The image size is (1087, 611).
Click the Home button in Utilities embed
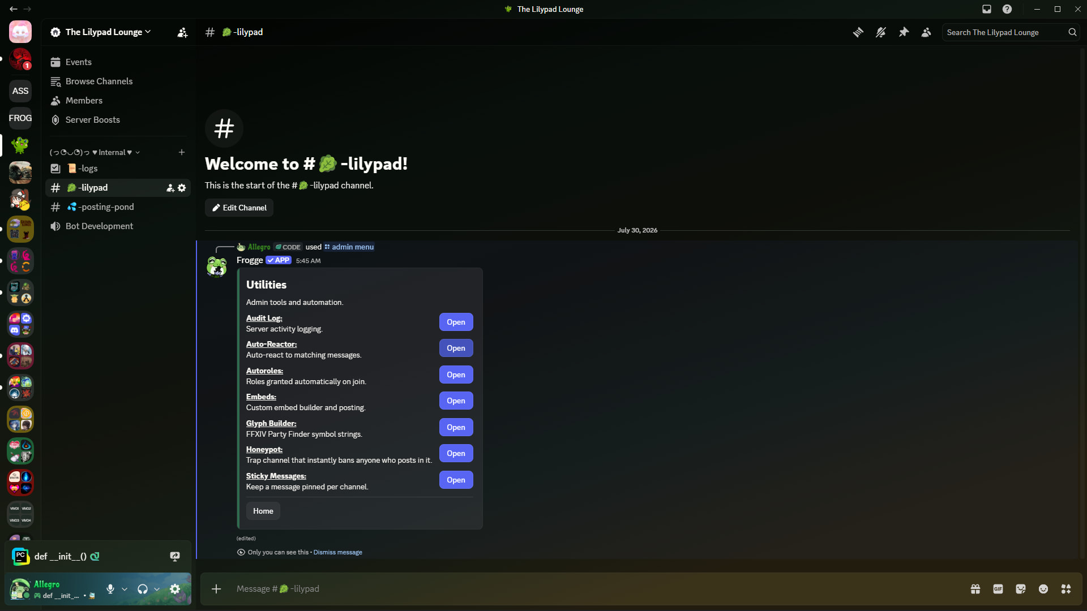coord(263,511)
